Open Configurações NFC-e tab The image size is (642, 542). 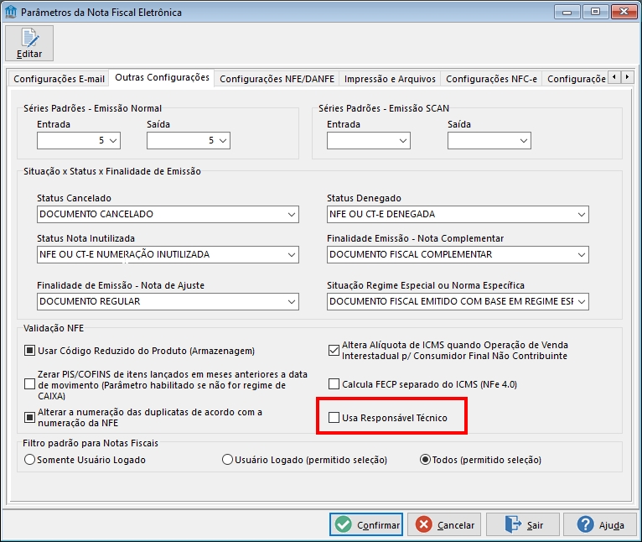click(491, 79)
